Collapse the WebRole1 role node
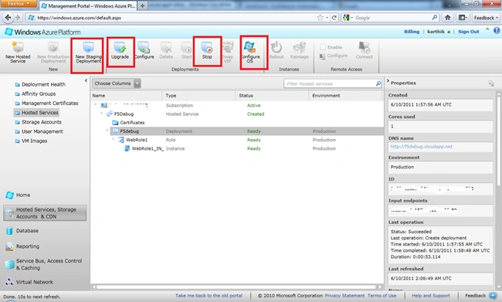Viewport: 502px width, 302px height. [x=113, y=139]
